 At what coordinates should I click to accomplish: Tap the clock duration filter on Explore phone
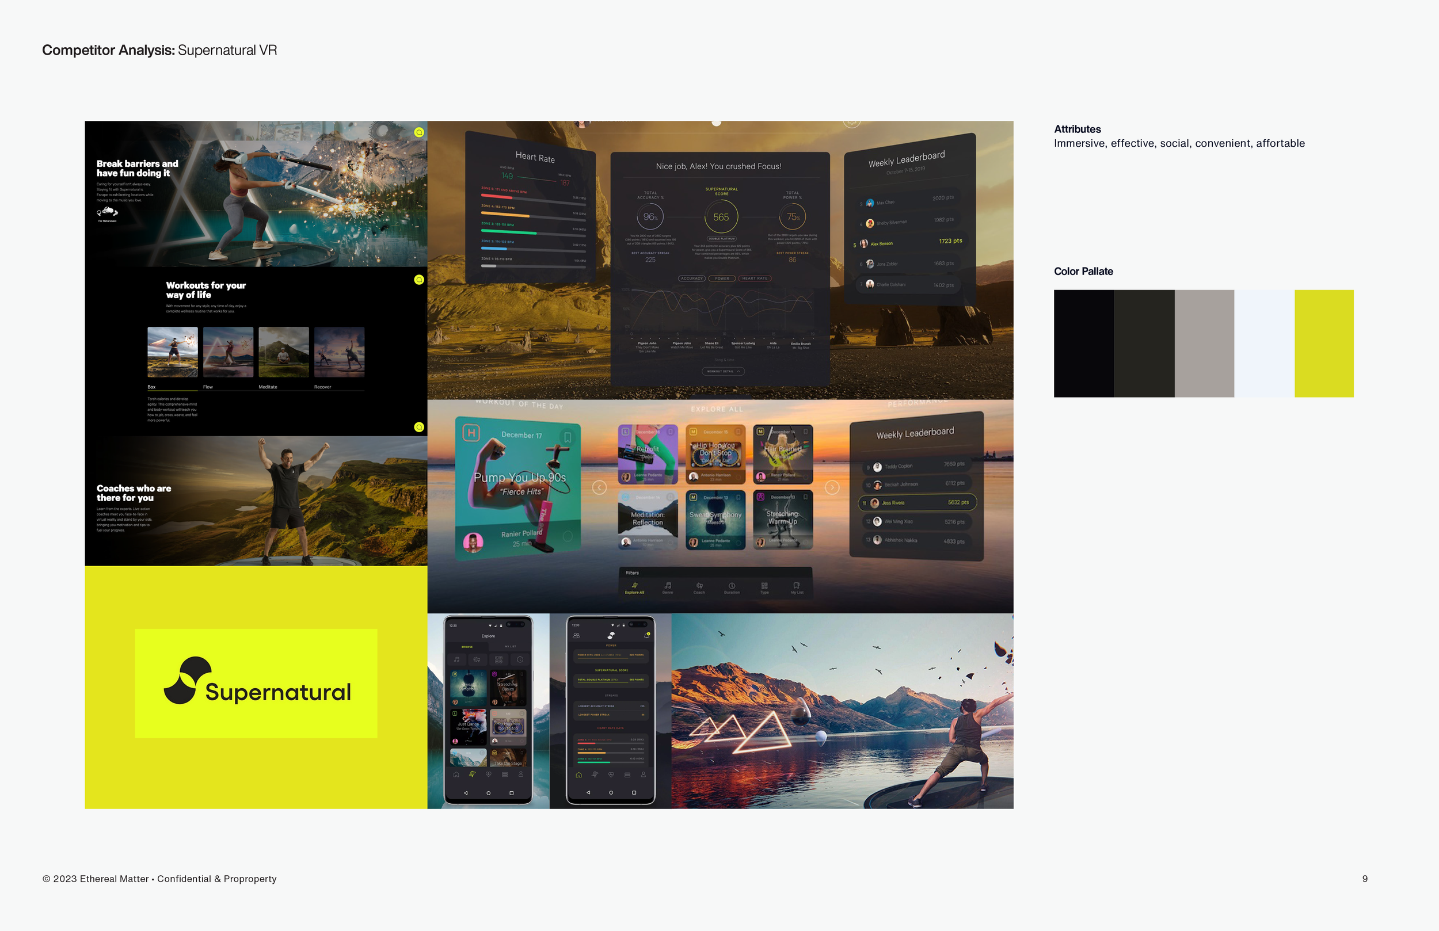pyautogui.click(x=519, y=659)
